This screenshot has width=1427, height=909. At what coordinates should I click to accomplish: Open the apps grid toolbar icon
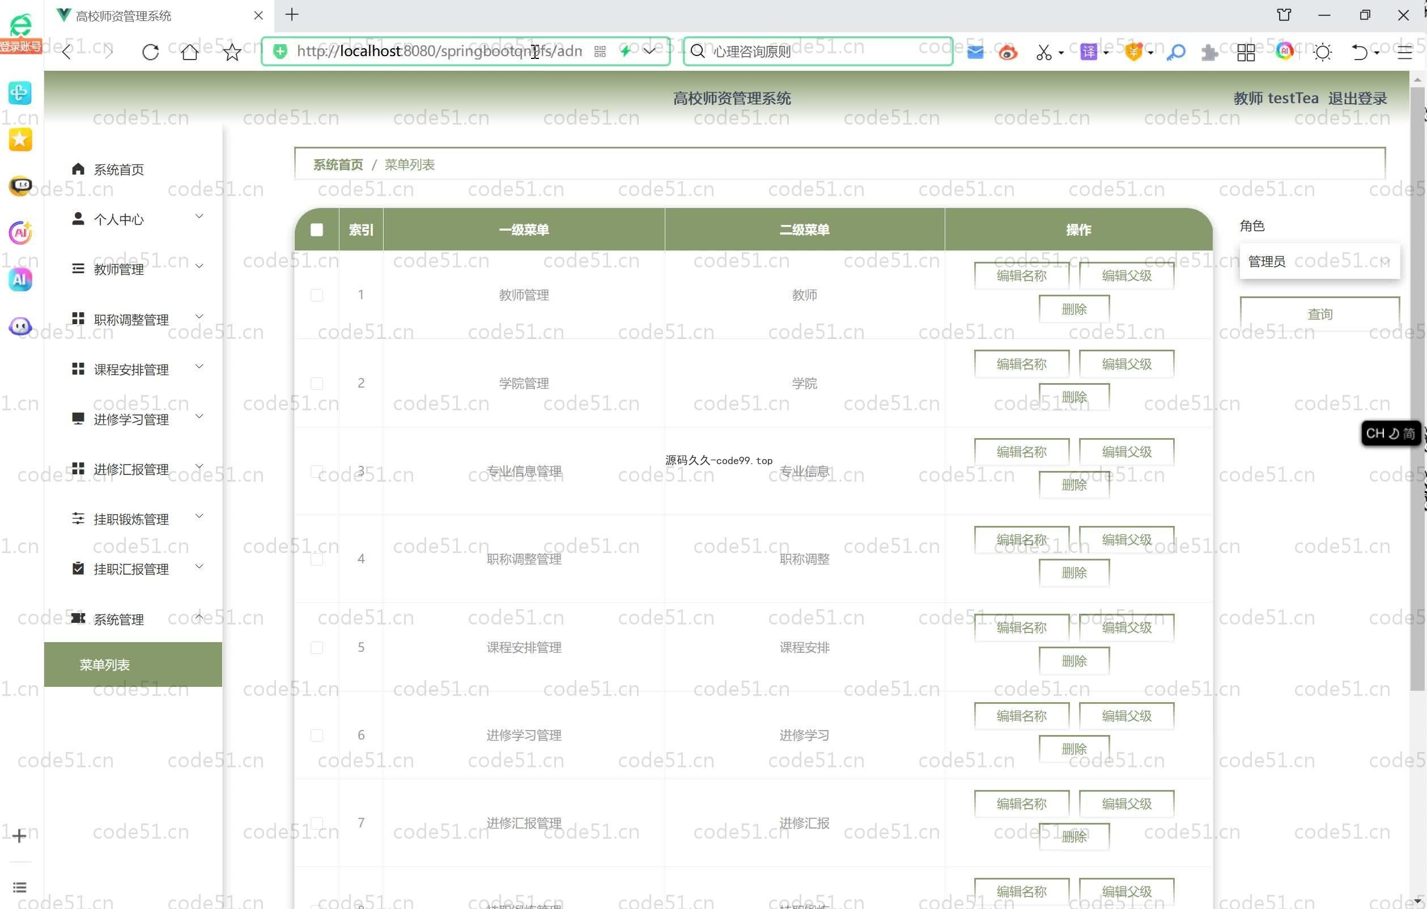(1246, 52)
